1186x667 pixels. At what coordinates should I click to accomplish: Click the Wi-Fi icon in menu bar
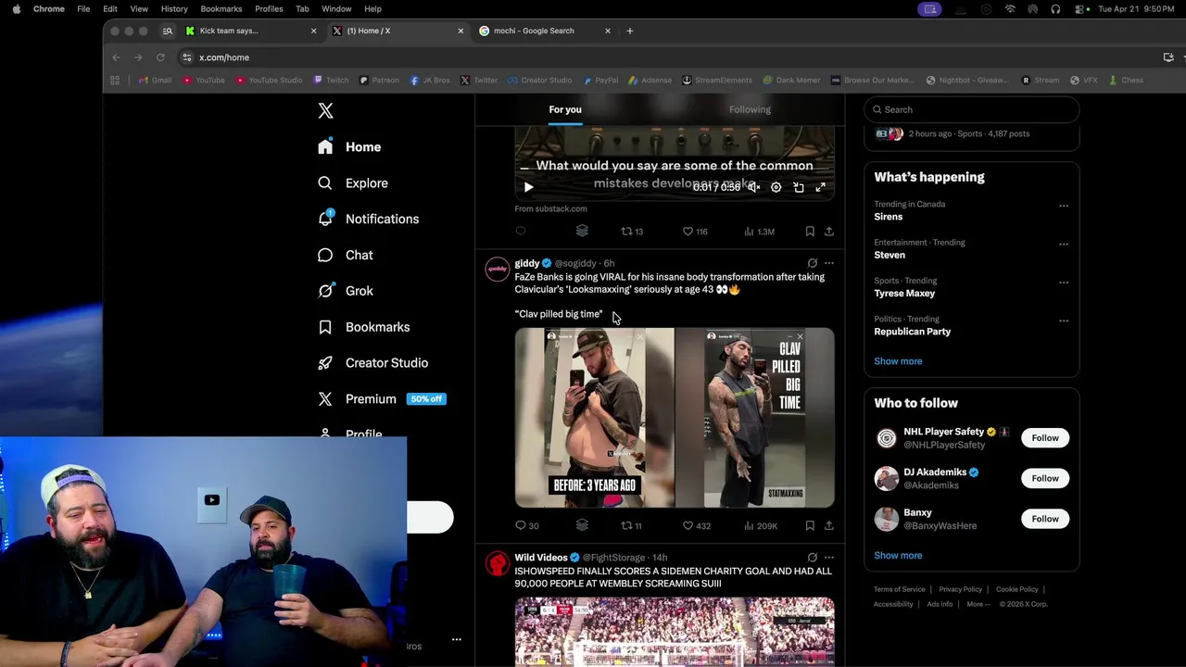point(1010,9)
